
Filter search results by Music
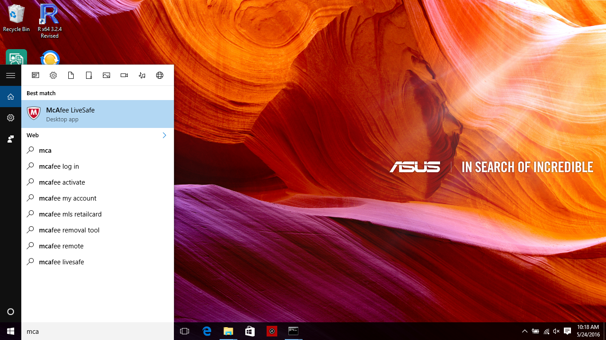click(142, 75)
